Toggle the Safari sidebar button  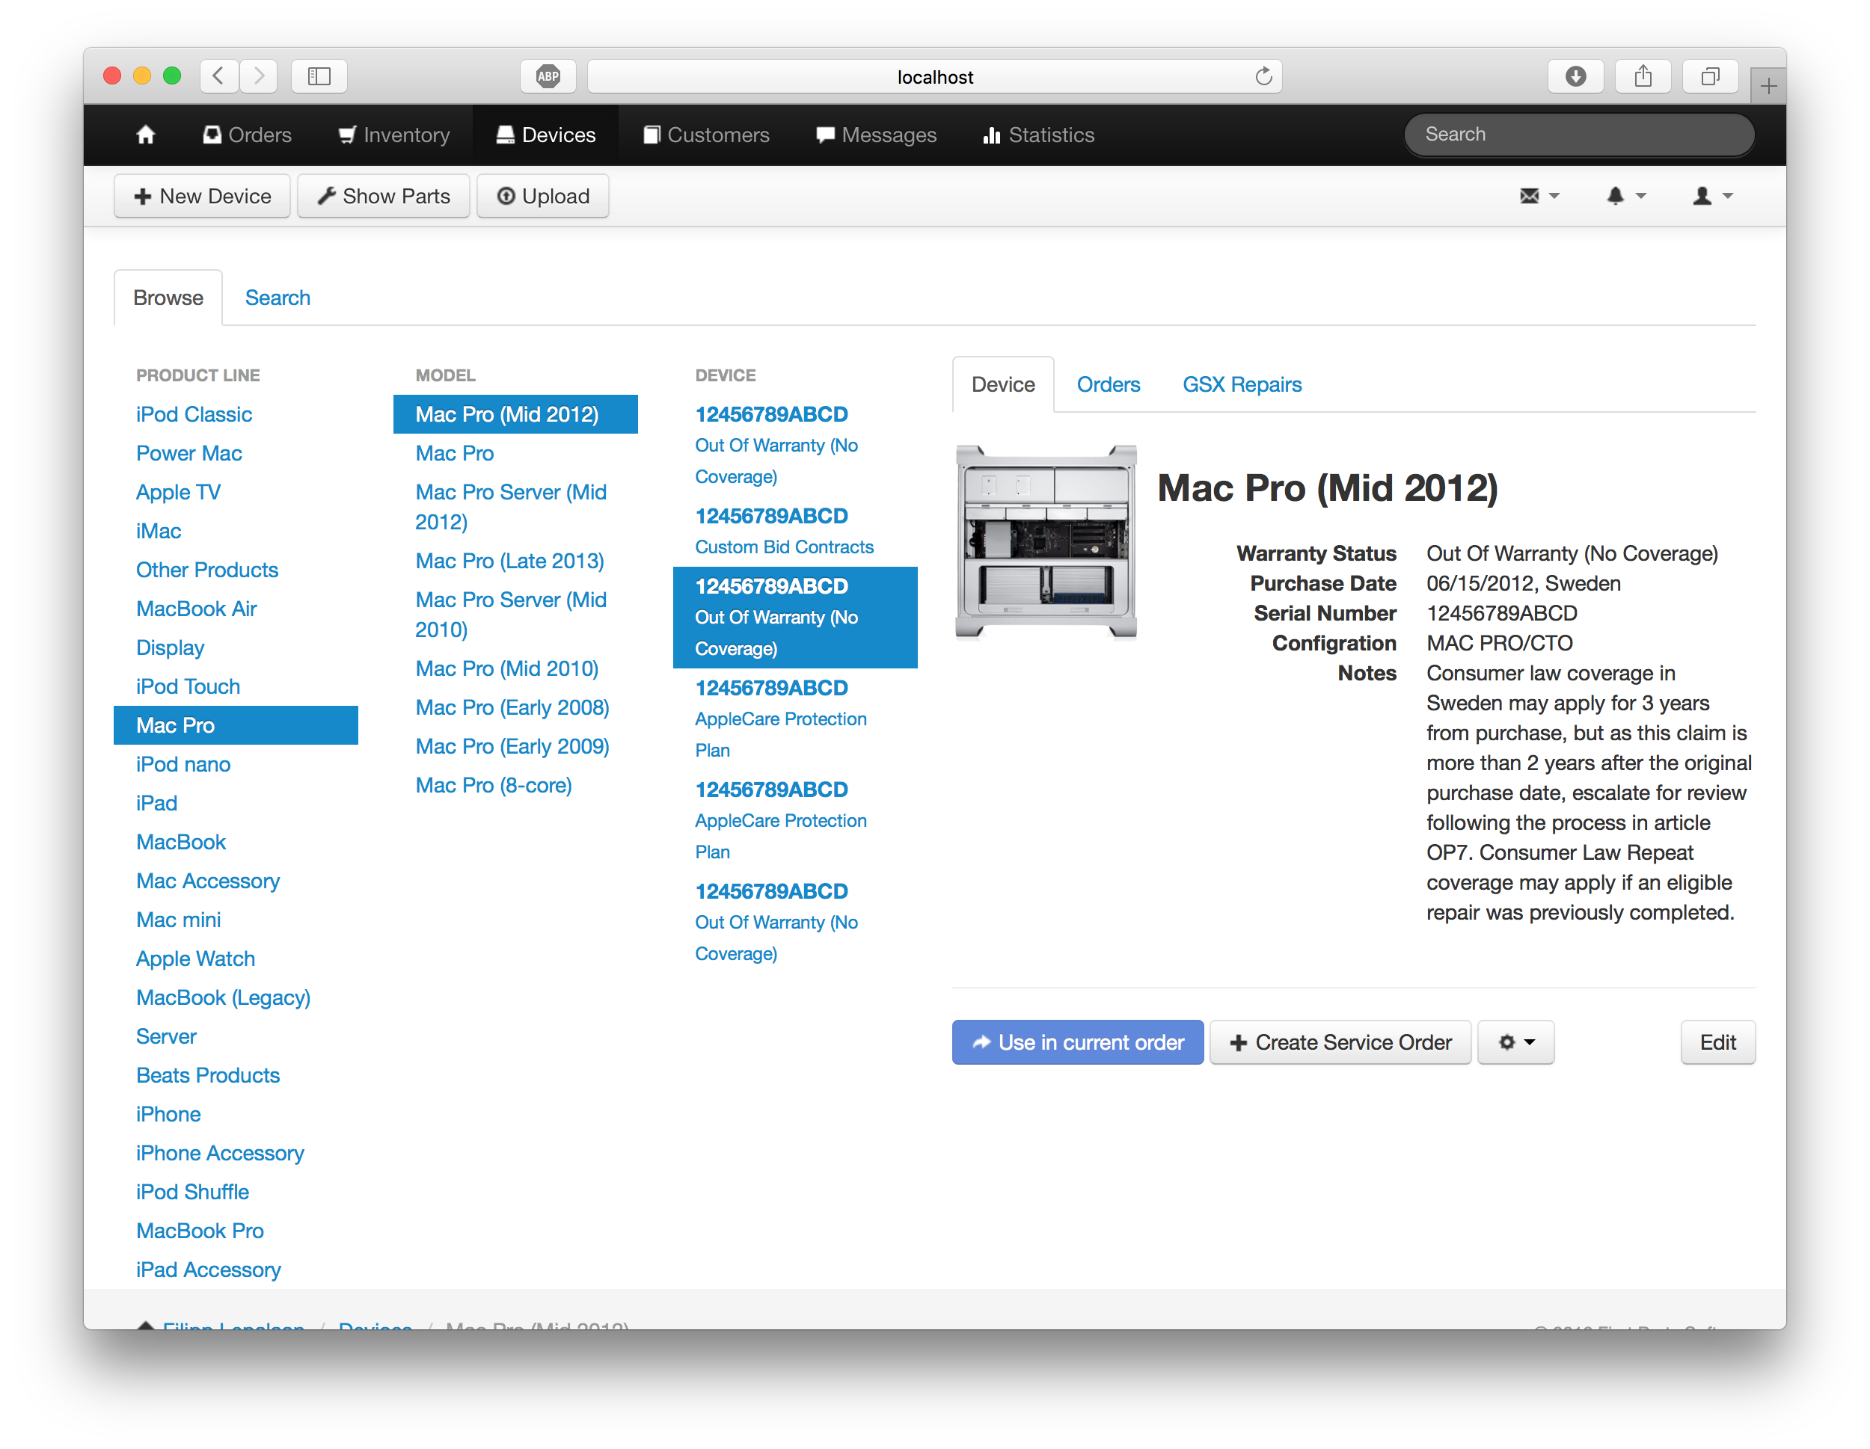[319, 76]
